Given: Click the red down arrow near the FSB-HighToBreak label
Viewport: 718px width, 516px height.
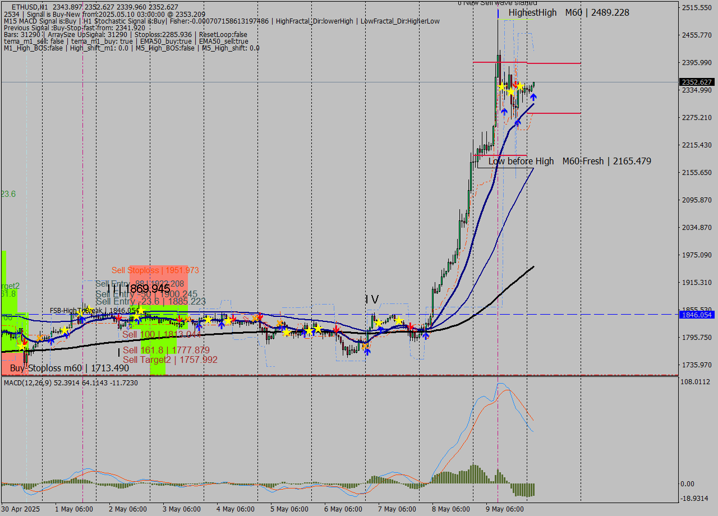Looking at the screenshot, I should coord(119,318).
